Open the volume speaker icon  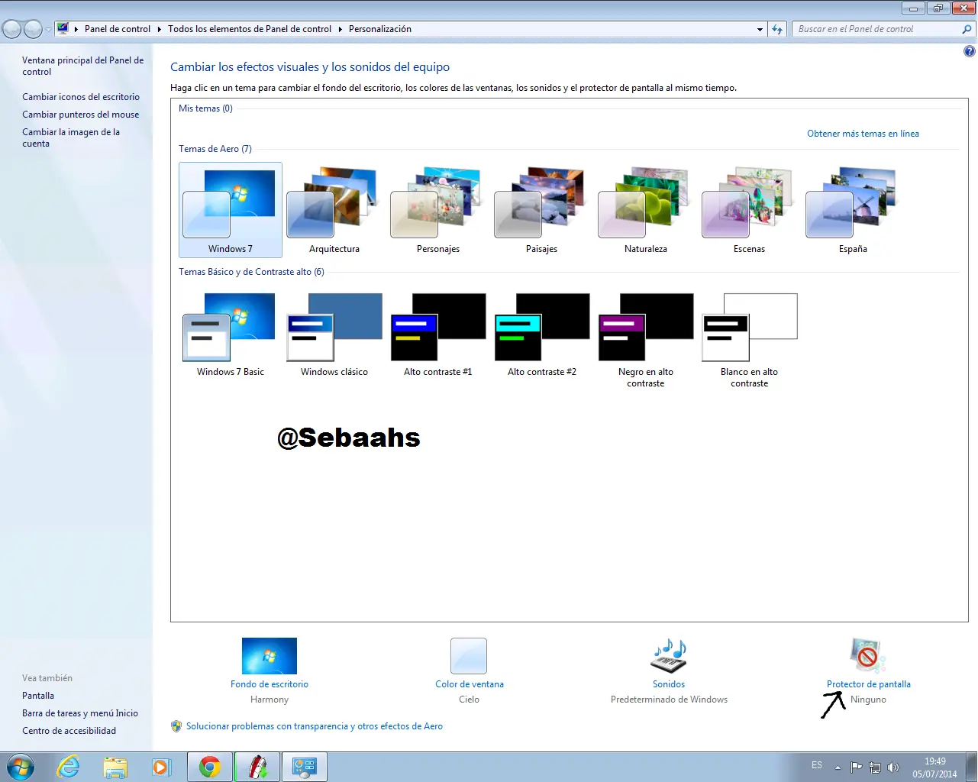pyautogui.click(x=893, y=767)
